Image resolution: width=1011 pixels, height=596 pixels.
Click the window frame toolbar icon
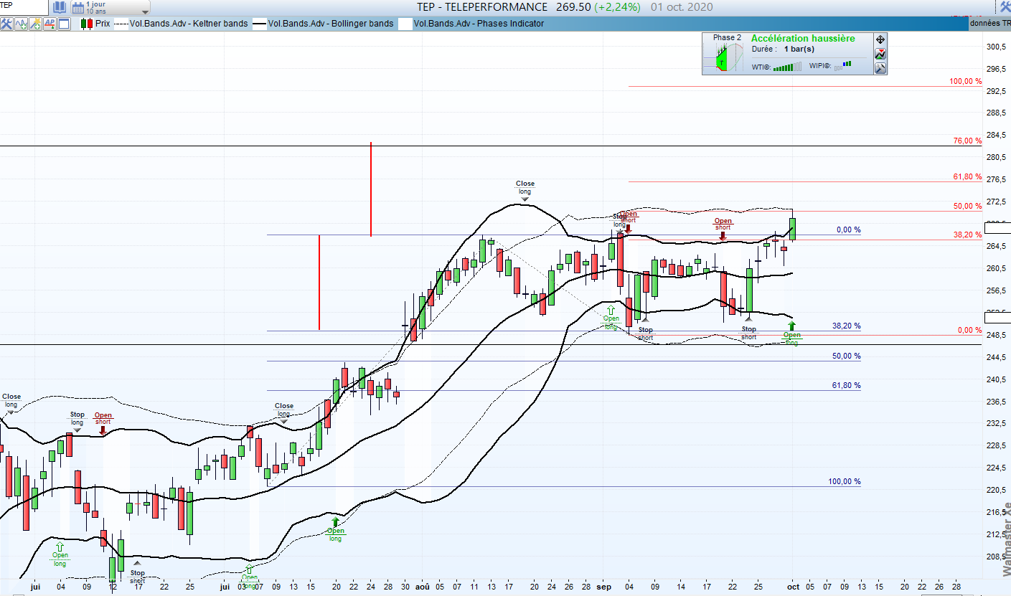coord(64,24)
